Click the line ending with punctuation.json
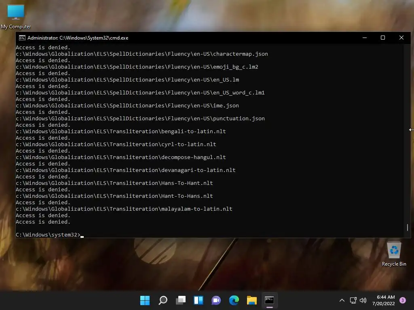This screenshot has width=414, height=310. pos(140,118)
